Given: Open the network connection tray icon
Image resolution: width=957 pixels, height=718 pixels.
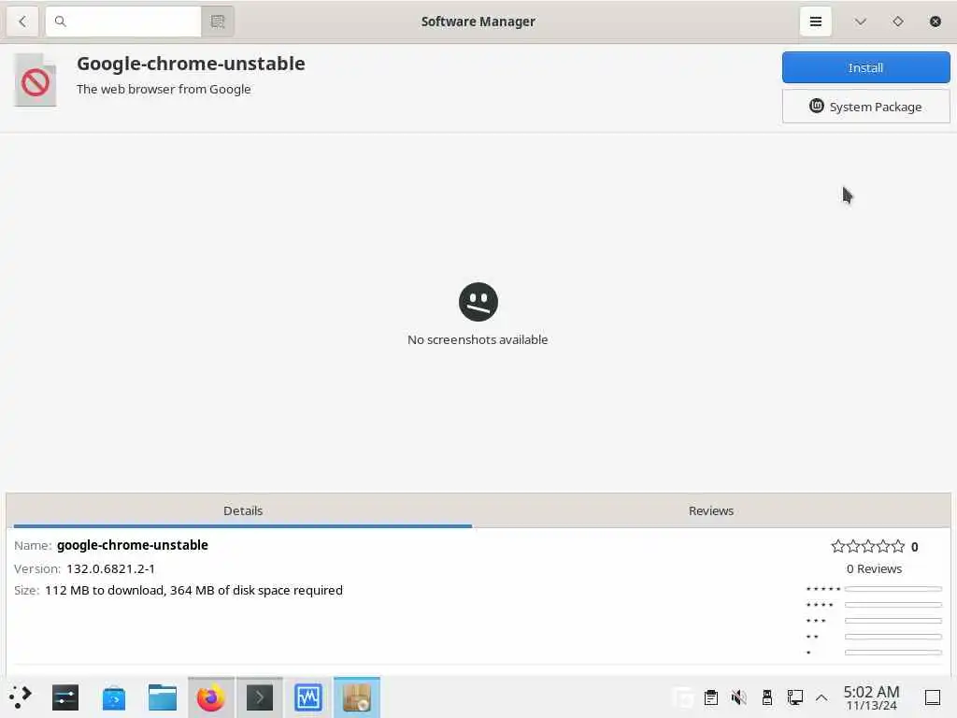Looking at the screenshot, I should 794,697.
